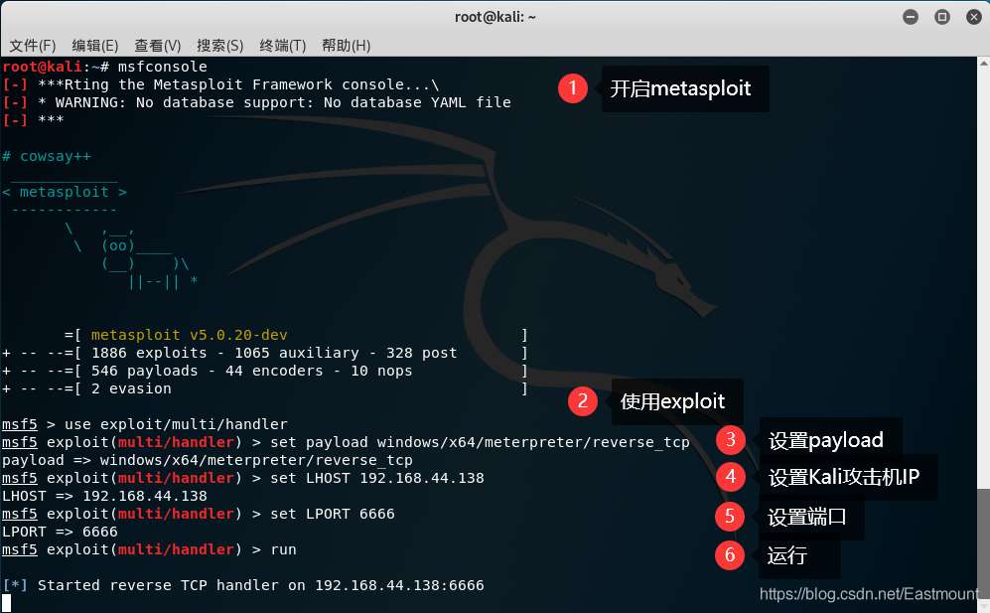This screenshot has height=613, width=990.
Task: Open the 帮助(H) menu
Action: click(346, 46)
